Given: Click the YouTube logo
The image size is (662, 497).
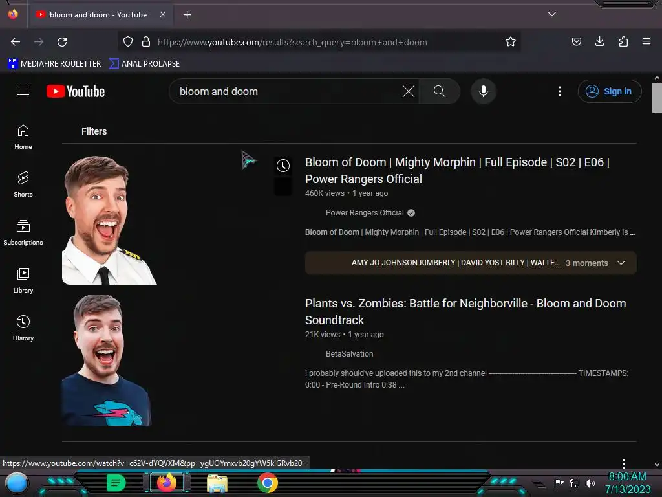Looking at the screenshot, I should click(x=76, y=91).
